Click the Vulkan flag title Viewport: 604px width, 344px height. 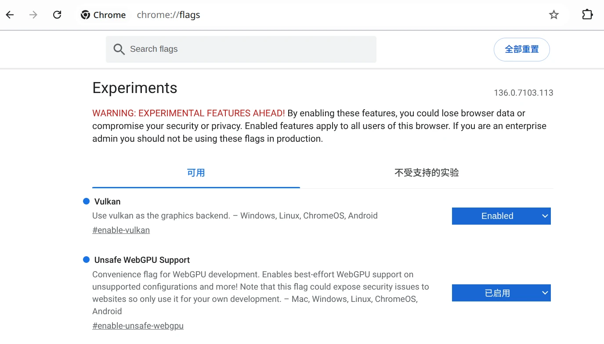(x=107, y=201)
